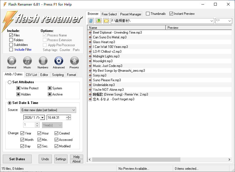
Task: Switch to the Preset Manager tab
Action: [131, 14]
